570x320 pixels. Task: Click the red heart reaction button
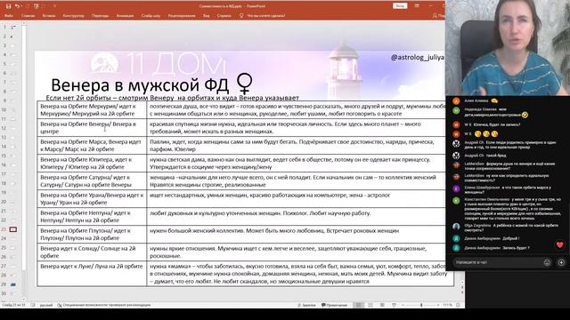click(x=560, y=245)
